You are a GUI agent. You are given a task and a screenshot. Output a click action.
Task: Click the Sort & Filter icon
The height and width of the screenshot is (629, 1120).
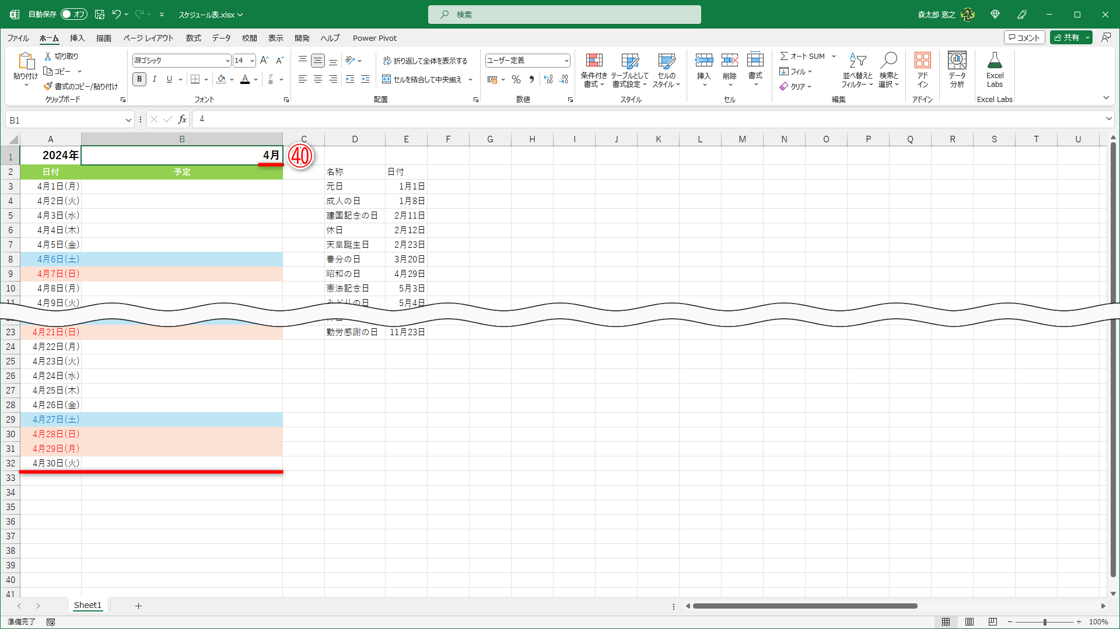(857, 60)
